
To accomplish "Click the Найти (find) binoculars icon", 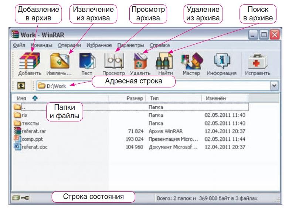I will pos(164,61).
